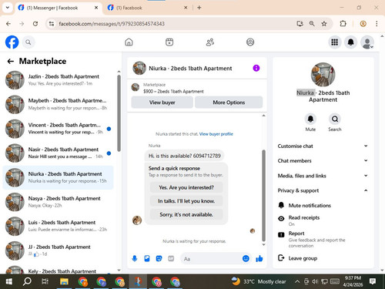Go back from Marketplace chats list
385x289 pixels.
point(11,61)
